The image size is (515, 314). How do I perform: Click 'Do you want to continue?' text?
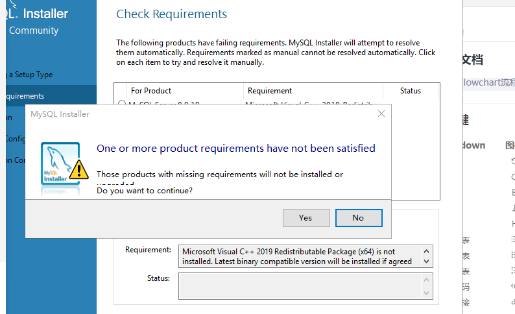145,191
